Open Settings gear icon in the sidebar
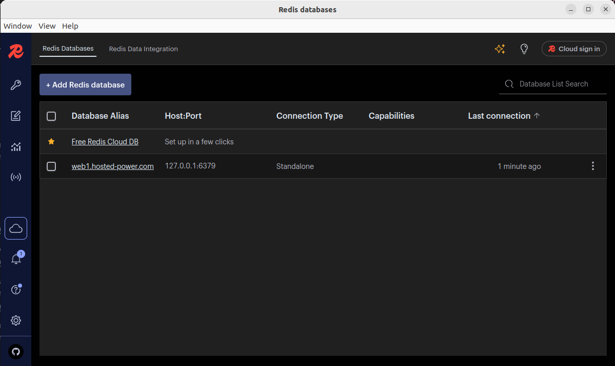615x366 pixels. tap(16, 320)
